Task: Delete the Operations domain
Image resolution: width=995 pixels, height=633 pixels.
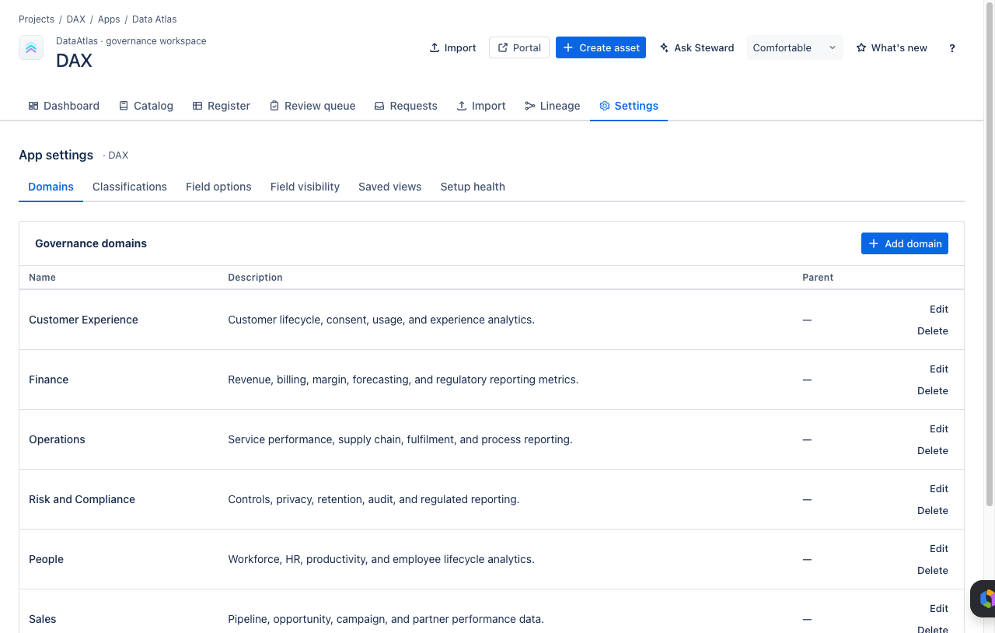Action: tap(933, 450)
